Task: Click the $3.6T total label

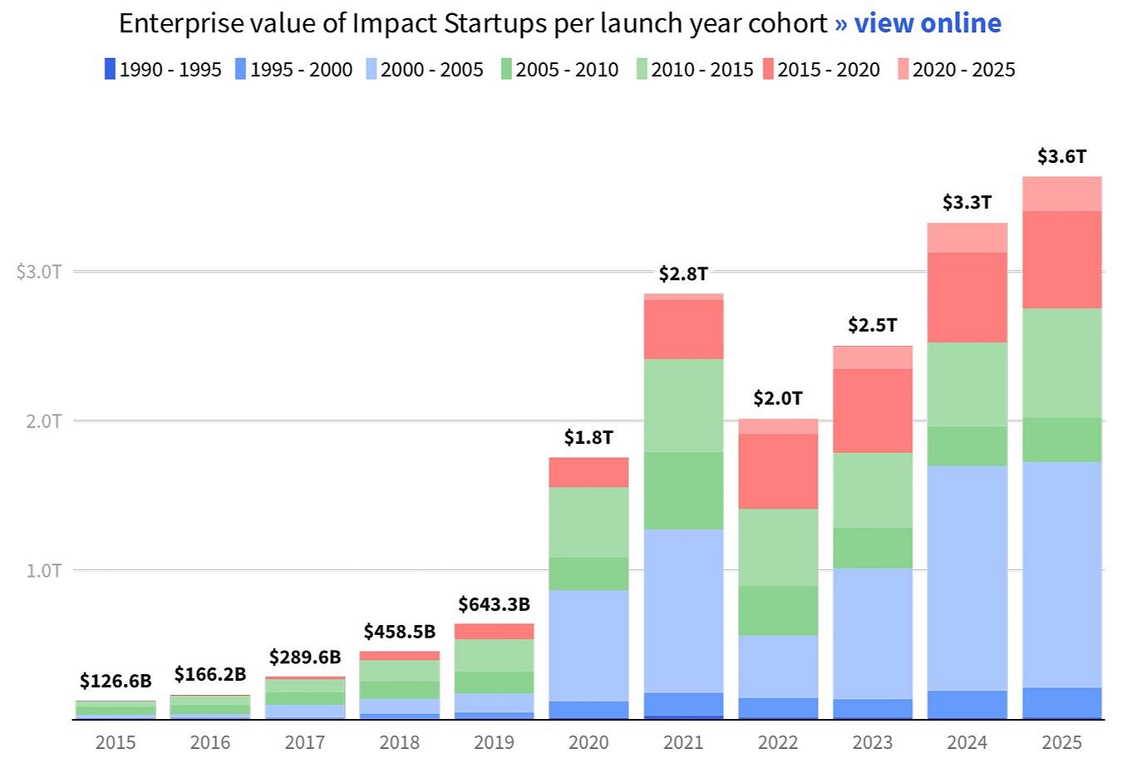Action: pyautogui.click(x=1061, y=156)
